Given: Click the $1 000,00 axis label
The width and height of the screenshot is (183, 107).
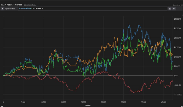Looking at the screenshot, I should [178, 57].
